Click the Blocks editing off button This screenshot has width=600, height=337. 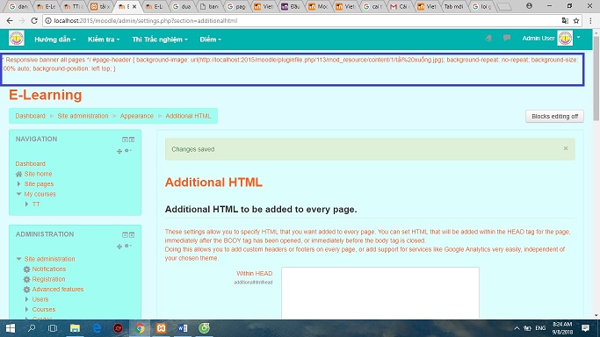click(554, 116)
